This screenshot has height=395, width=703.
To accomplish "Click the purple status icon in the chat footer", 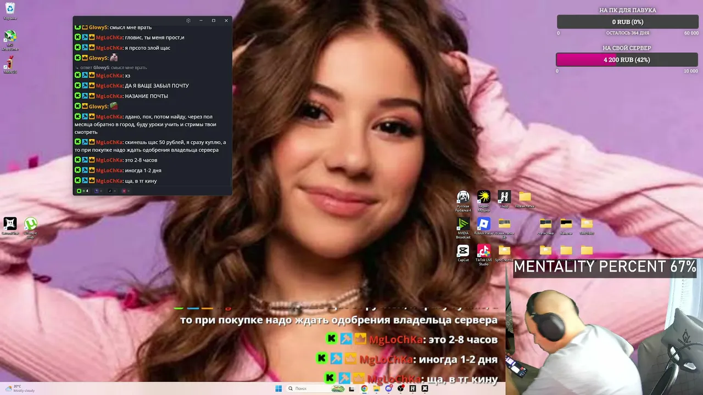I will [98, 191].
